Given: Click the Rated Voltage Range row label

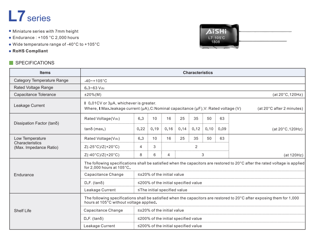Looking at the screenshot, I should click(x=33, y=88).
